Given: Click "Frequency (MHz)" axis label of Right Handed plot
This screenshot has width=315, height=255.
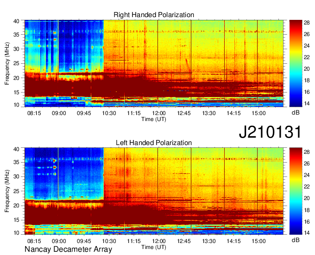Looking at the screenshot, I should pyautogui.click(x=7, y=63).
